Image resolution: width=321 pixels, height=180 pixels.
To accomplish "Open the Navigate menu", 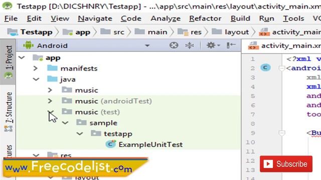I will (x=95, y=18).
